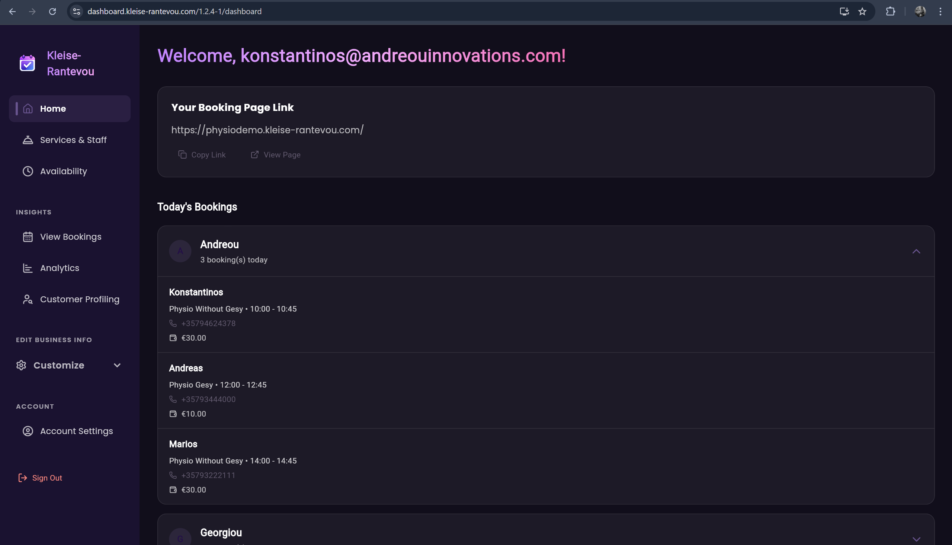Click the phone icon in Marios booking
This screenshot has width=952, height=545.
[173, 475]
